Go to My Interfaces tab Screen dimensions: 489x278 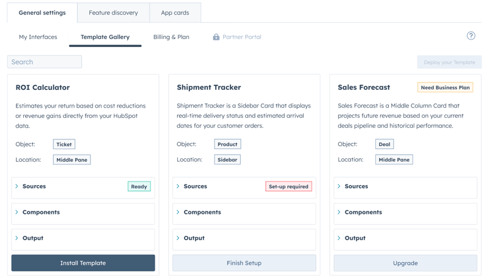[x=38, y=37]
